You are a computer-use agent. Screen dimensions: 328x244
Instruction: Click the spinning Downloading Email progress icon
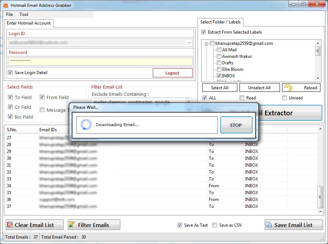86,125
